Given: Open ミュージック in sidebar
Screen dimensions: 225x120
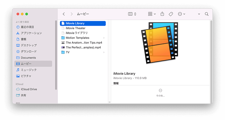Looking at the screenshot, I should [x=33, y=70].
